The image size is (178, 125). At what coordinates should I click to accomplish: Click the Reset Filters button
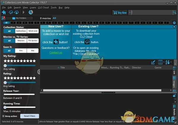(29, 116)
